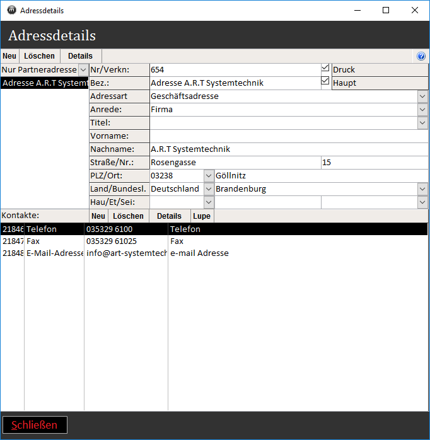Click Neu in the top address toolbar
This screenshot has width=430, height=440.
[x=9, y=56]
